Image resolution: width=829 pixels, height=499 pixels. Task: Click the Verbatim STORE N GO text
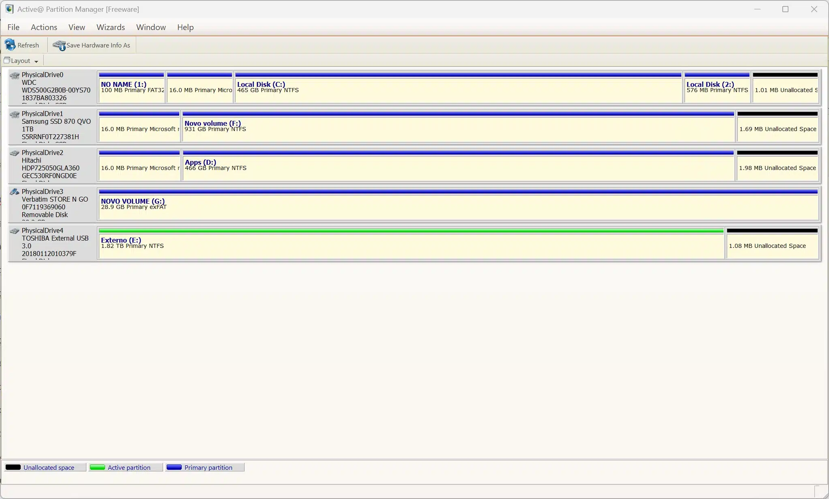pos(55,199)
